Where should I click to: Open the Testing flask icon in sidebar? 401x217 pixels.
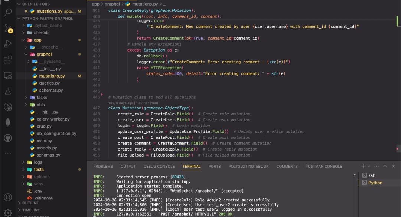tap(8, 91)
